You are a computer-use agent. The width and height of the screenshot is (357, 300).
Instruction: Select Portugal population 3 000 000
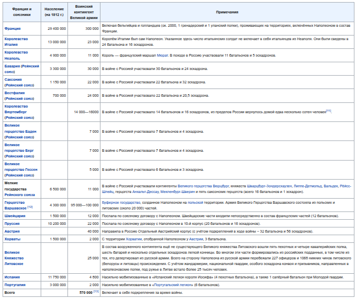point(58,285)
